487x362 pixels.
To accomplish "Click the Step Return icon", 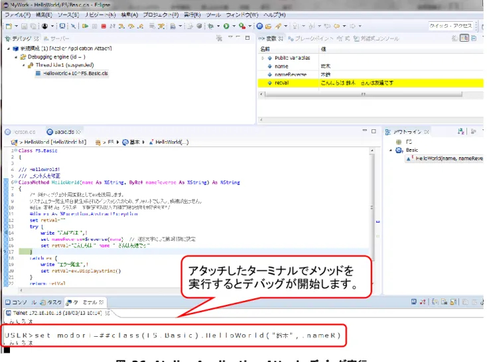I will pyautogui.click(x=141, y=27).
